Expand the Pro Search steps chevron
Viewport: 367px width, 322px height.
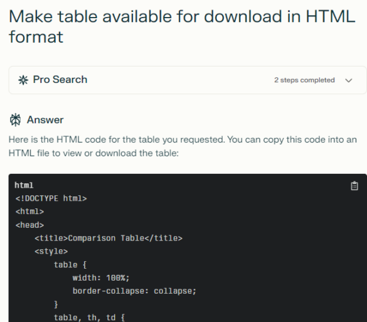[349, 80]
